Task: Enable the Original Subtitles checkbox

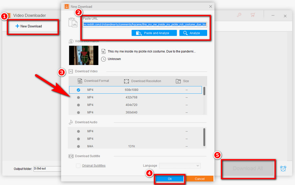Action: click(x=78, y=166)
